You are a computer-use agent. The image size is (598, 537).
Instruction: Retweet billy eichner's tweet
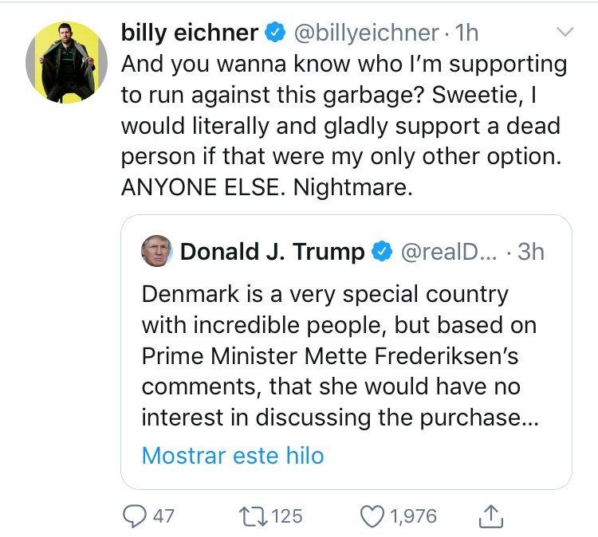tap(254, 516)
